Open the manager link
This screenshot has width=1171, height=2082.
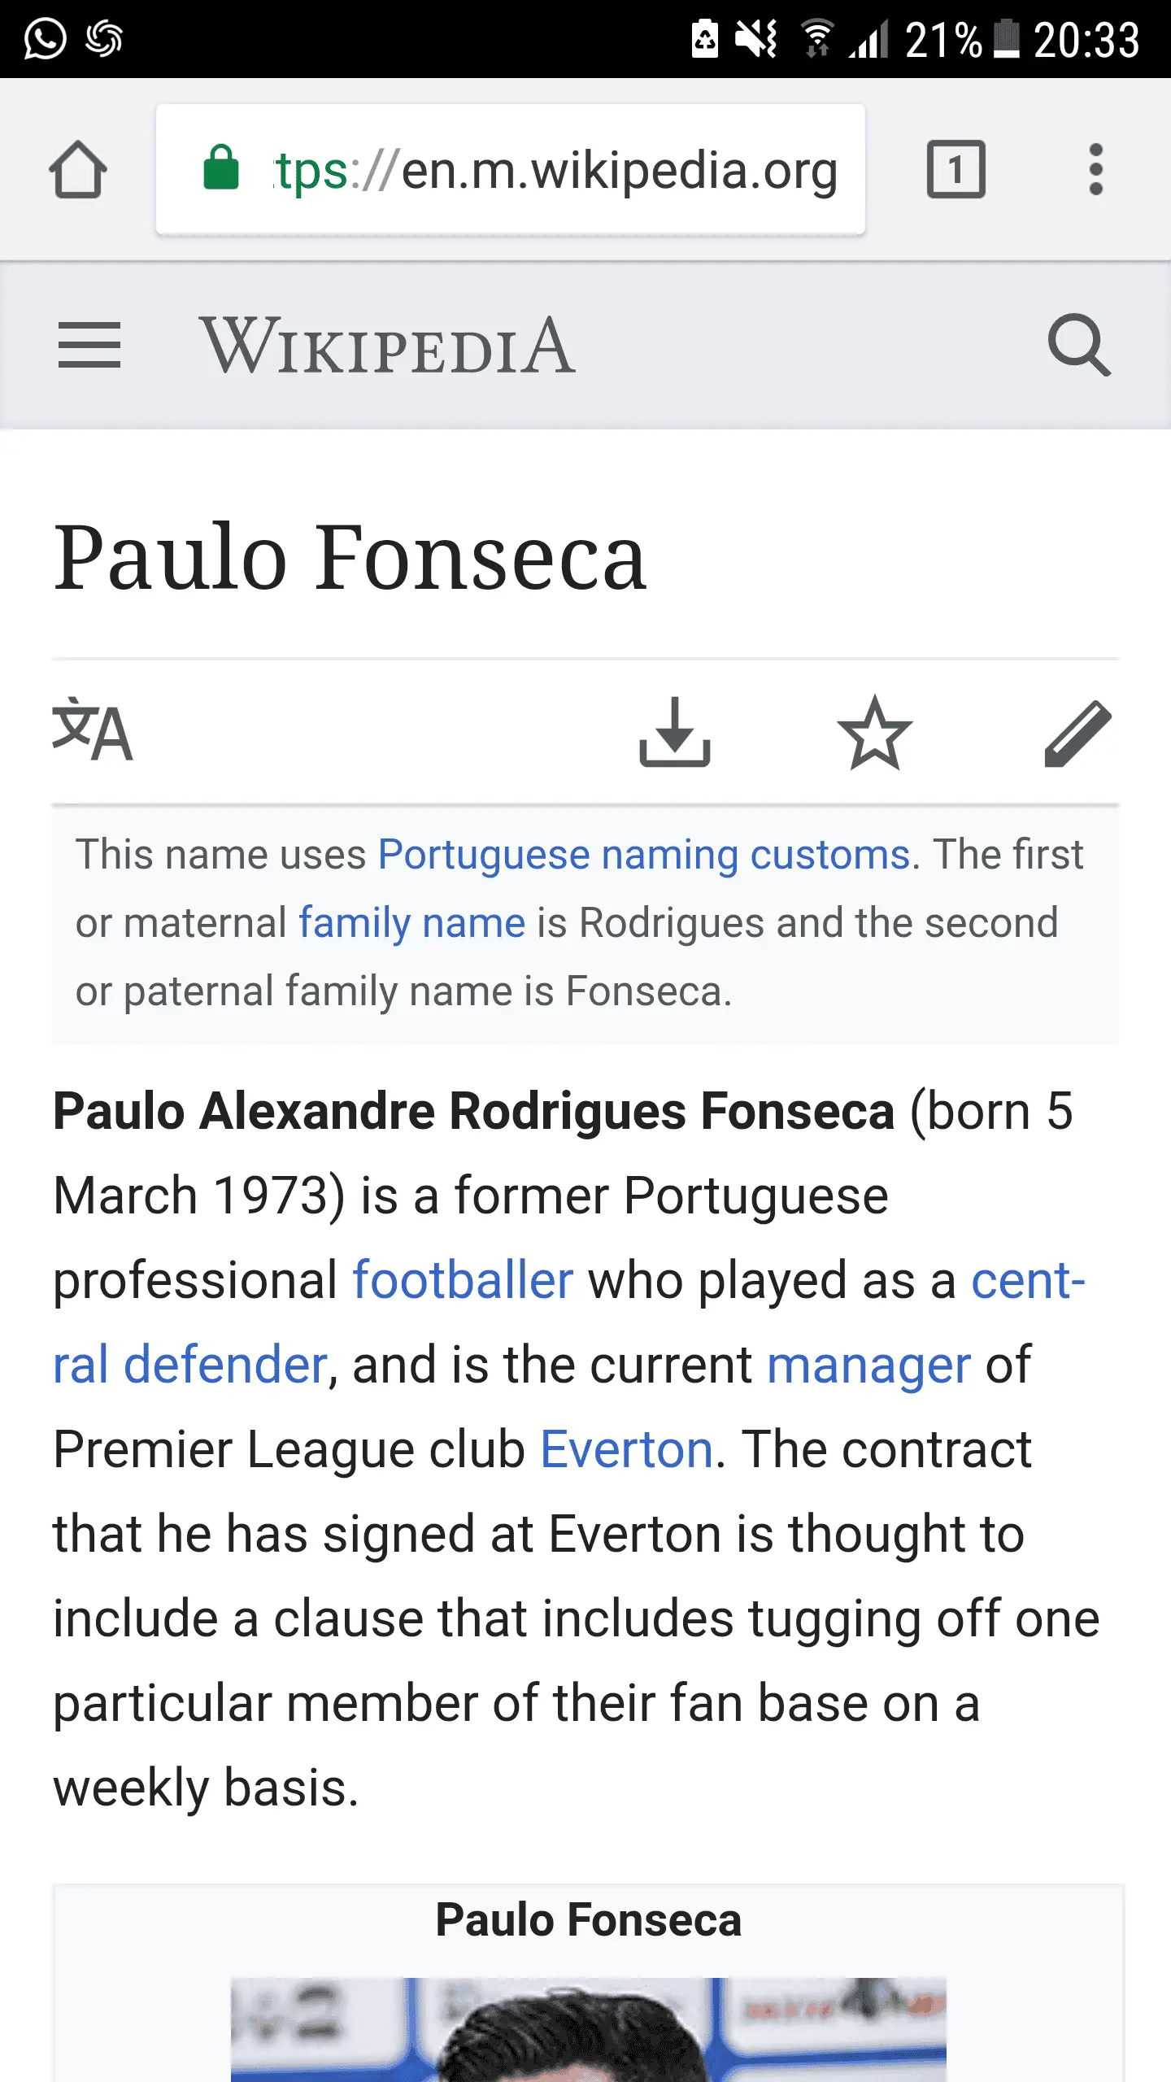pyautogui.click(x=868, y=1365)
